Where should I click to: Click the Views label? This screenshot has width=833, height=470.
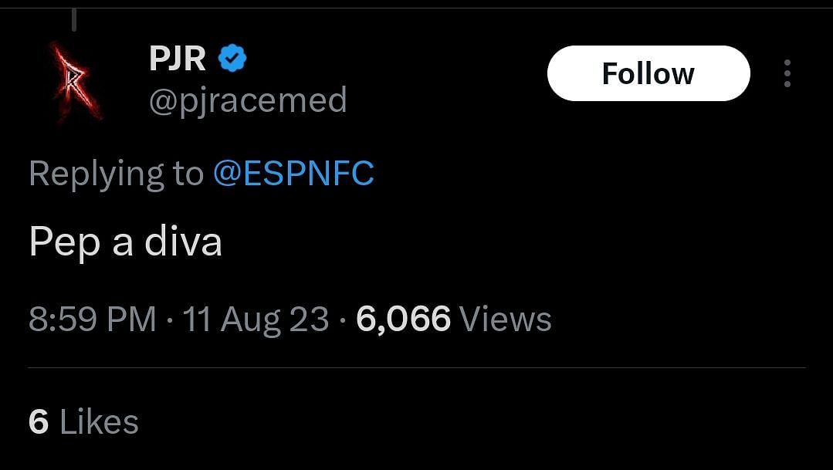tap(505, 319)
